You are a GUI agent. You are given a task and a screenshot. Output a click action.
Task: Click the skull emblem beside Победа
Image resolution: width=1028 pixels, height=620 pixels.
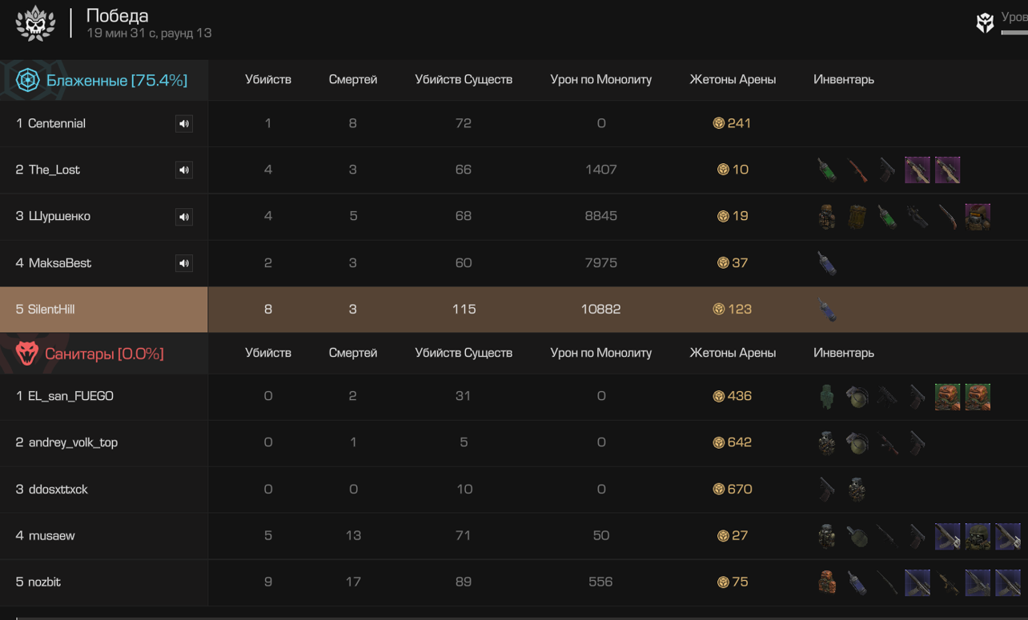point(36,23)
